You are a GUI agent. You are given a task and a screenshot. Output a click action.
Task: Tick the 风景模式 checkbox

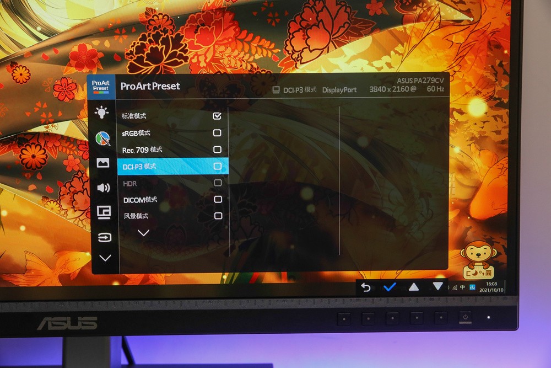click(218, 216)
